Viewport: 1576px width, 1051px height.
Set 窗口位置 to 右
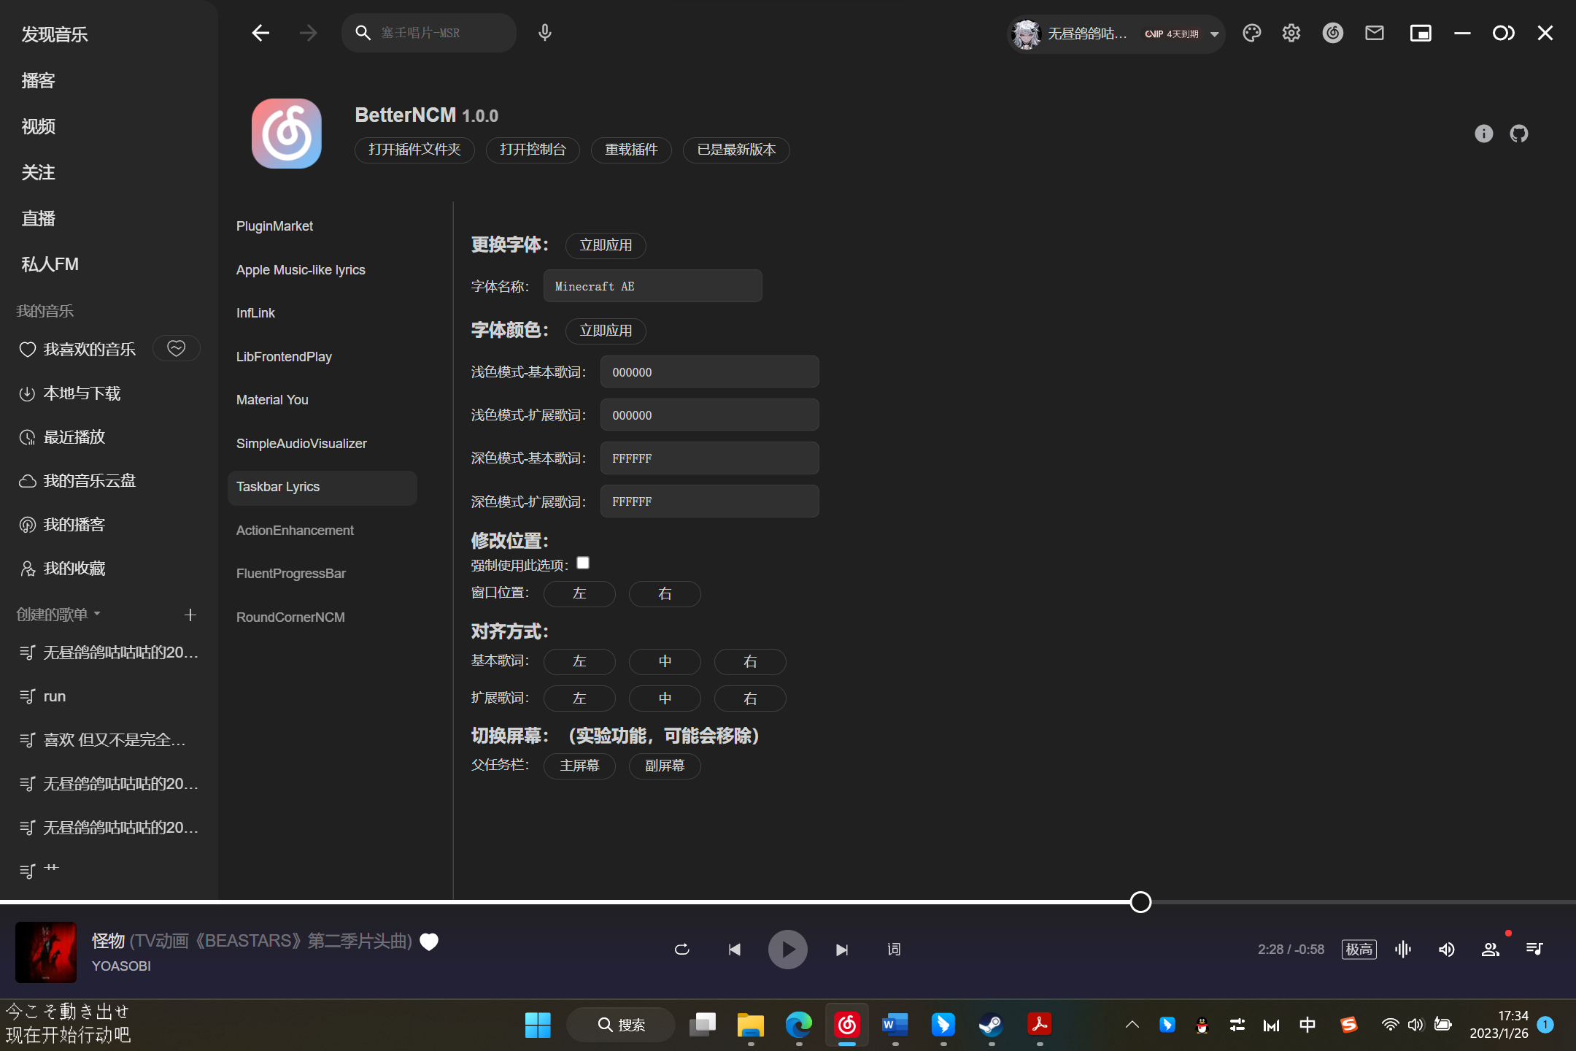(665, 593)
